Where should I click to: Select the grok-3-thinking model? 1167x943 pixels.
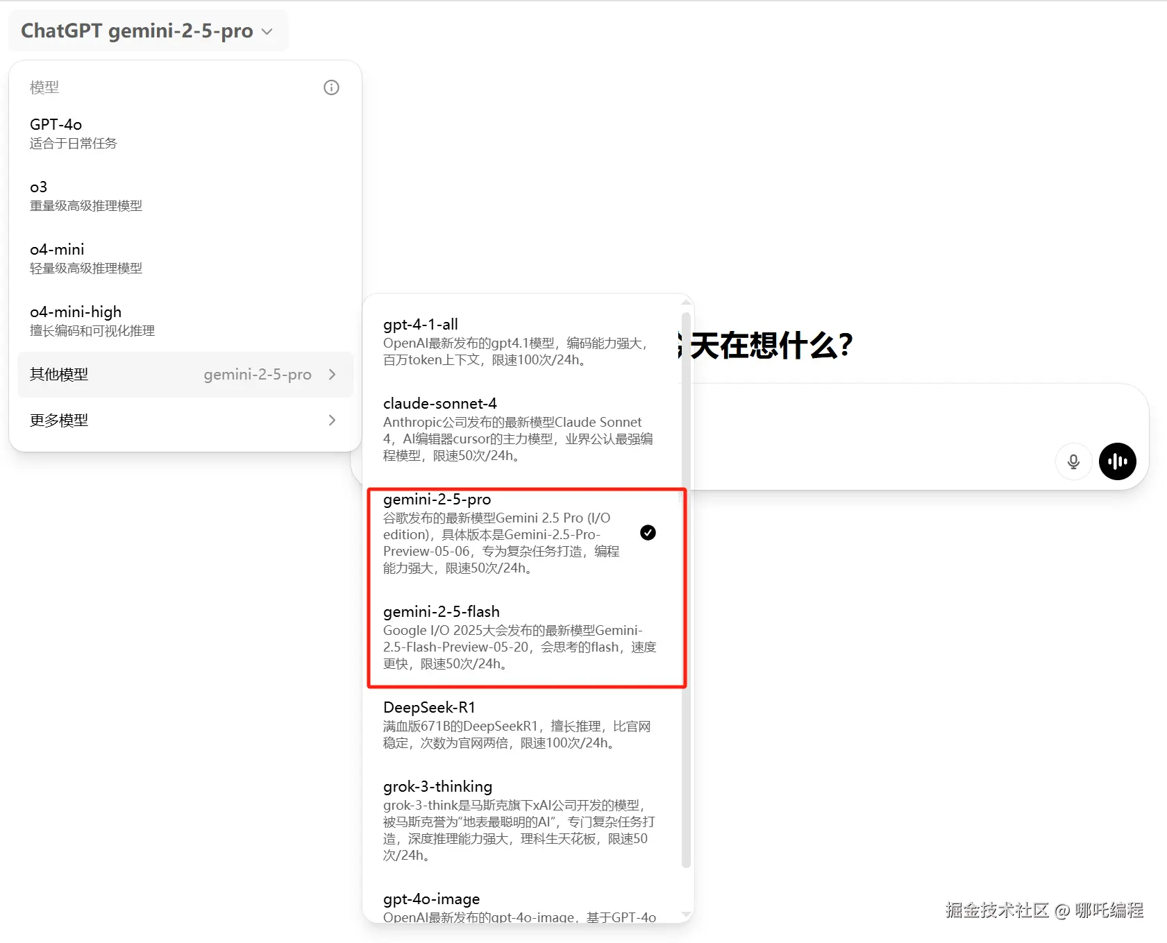click(522, 820)
